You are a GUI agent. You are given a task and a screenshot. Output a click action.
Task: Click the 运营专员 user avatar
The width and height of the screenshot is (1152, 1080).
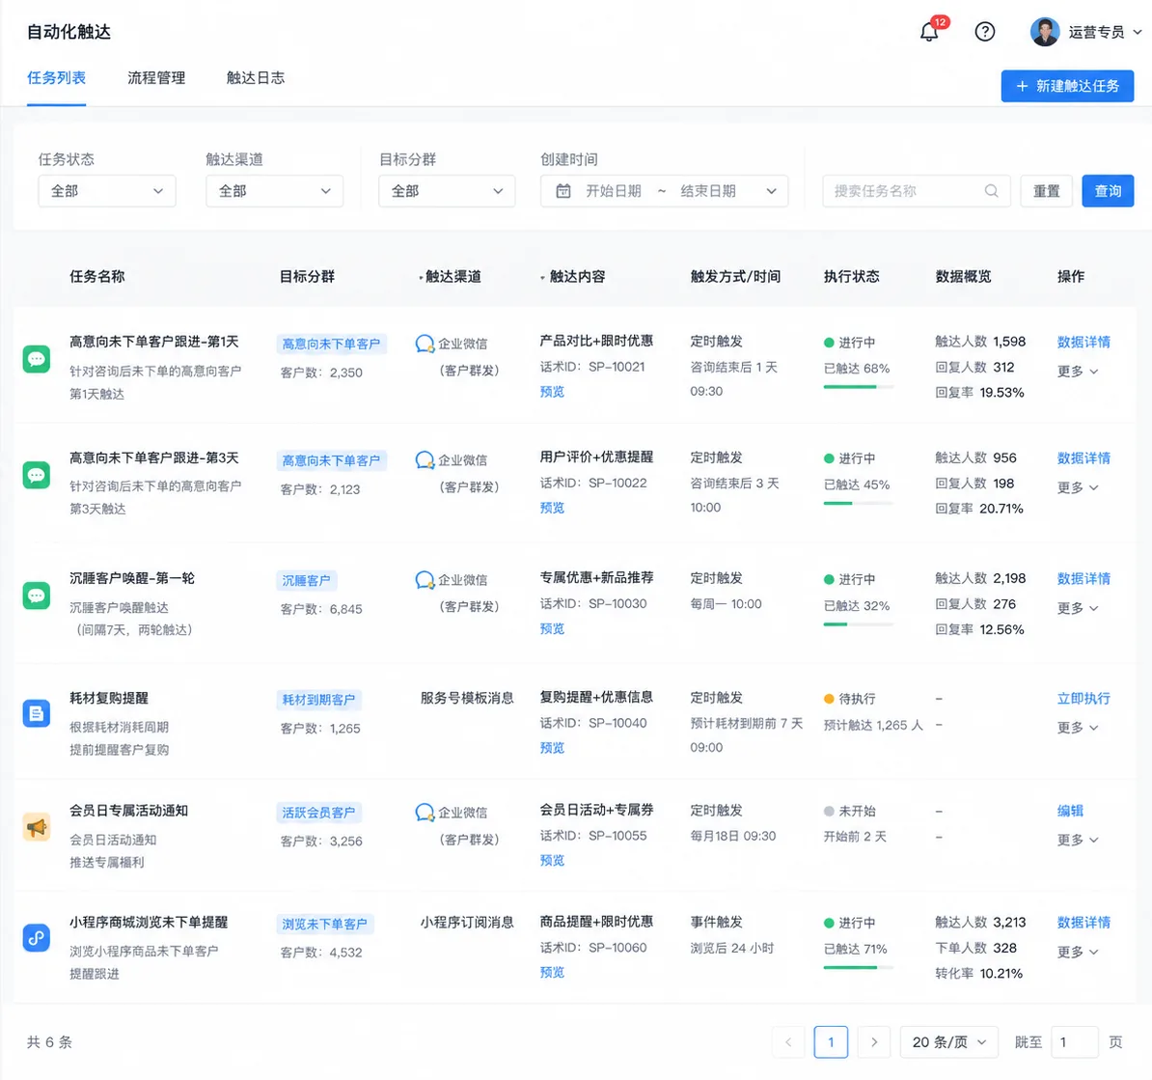pyautogui.click(x=1044, y=32)
